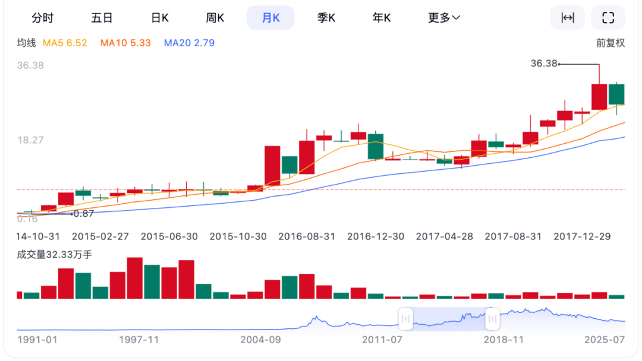642x361 pixels.
Task: Click the 2015-10-30 date axis label
Action: 238,237
